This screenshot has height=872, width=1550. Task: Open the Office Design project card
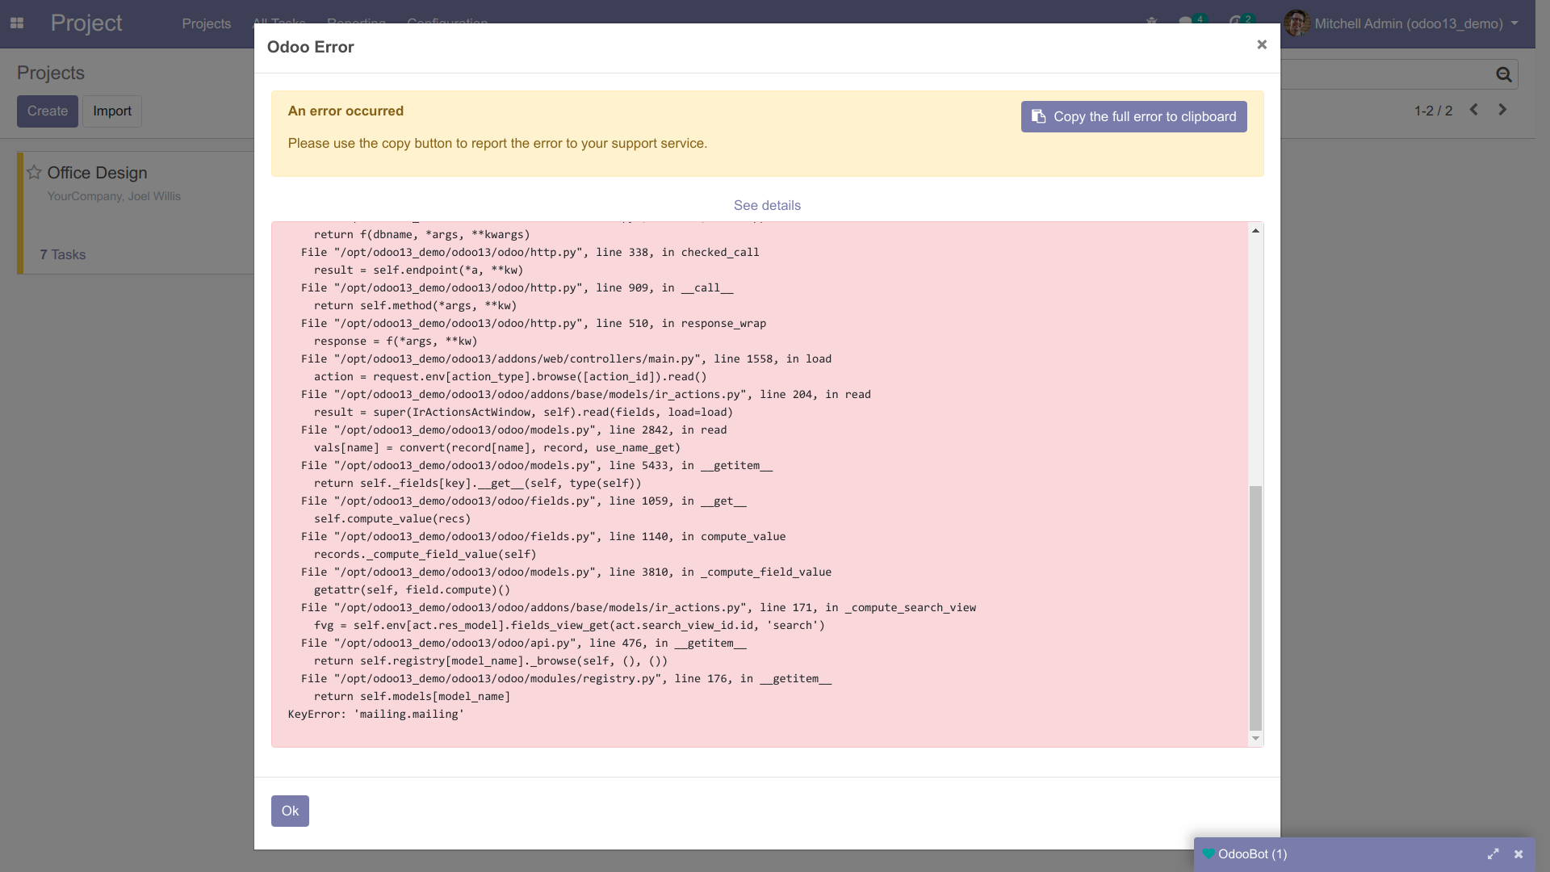(137, 213)
